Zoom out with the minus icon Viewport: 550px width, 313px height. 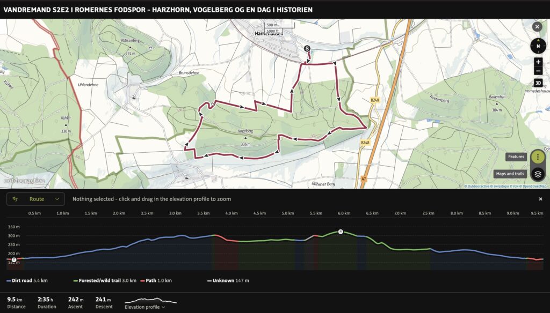[x=538, y=71]
